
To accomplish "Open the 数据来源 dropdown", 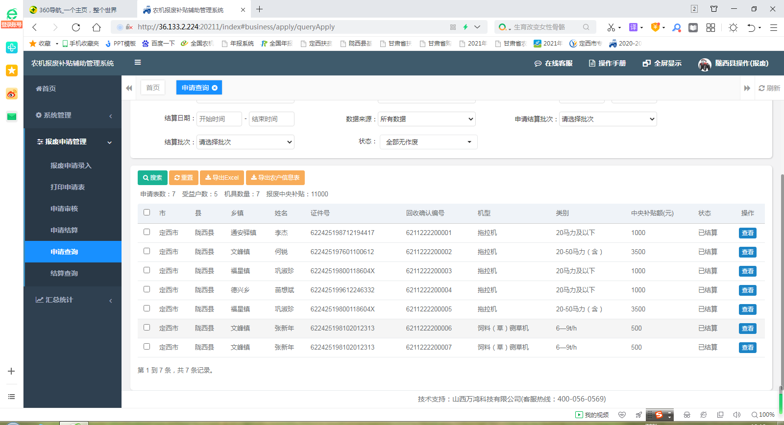I will [x=426, y=119].
